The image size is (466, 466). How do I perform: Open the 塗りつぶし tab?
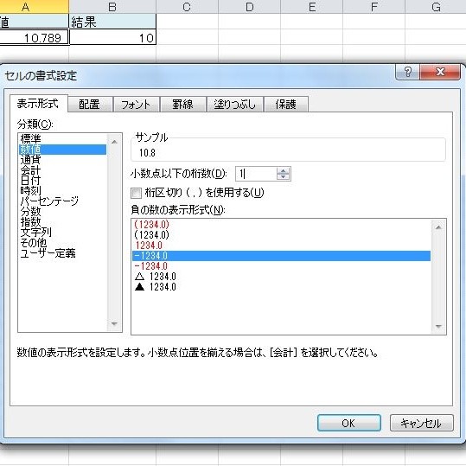click(234, 105)
